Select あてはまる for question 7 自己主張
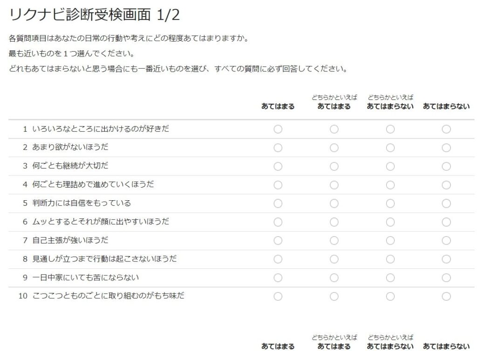This screenshot has height=351, width=477. 278,241
